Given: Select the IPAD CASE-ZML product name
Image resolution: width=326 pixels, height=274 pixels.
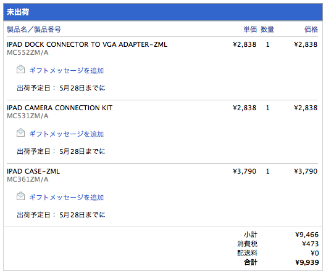Looking at the screenshot, I should pyautogui.click(x=33, y=171).
